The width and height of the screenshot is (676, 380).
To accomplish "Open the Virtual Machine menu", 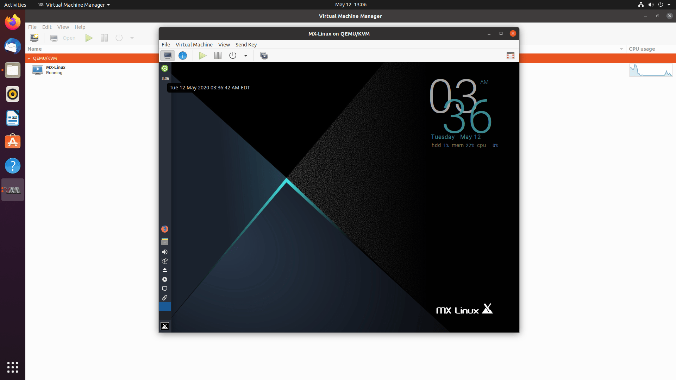I will tap(194, 45).
